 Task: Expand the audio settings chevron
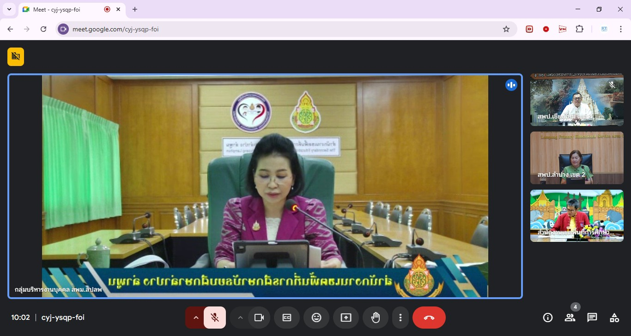195,318
